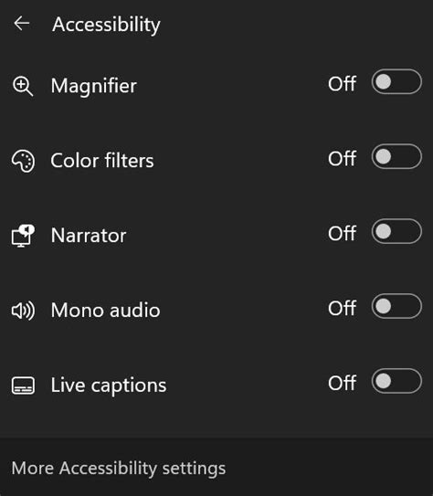This screenshot has width=433, height=496.
Task: Go back using the arrow beside Accessibility
Action: click(22, 24)
